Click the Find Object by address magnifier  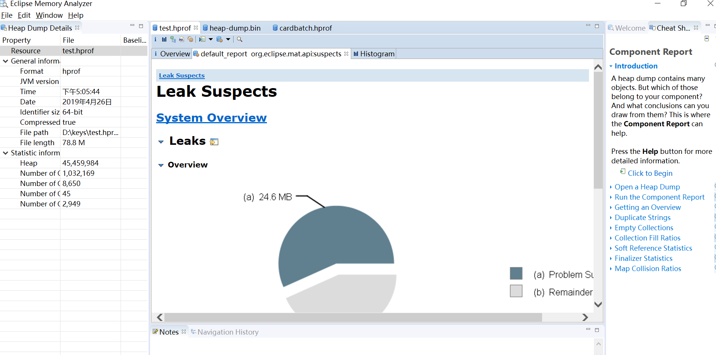pyautogui.click(x=240, y=39)
